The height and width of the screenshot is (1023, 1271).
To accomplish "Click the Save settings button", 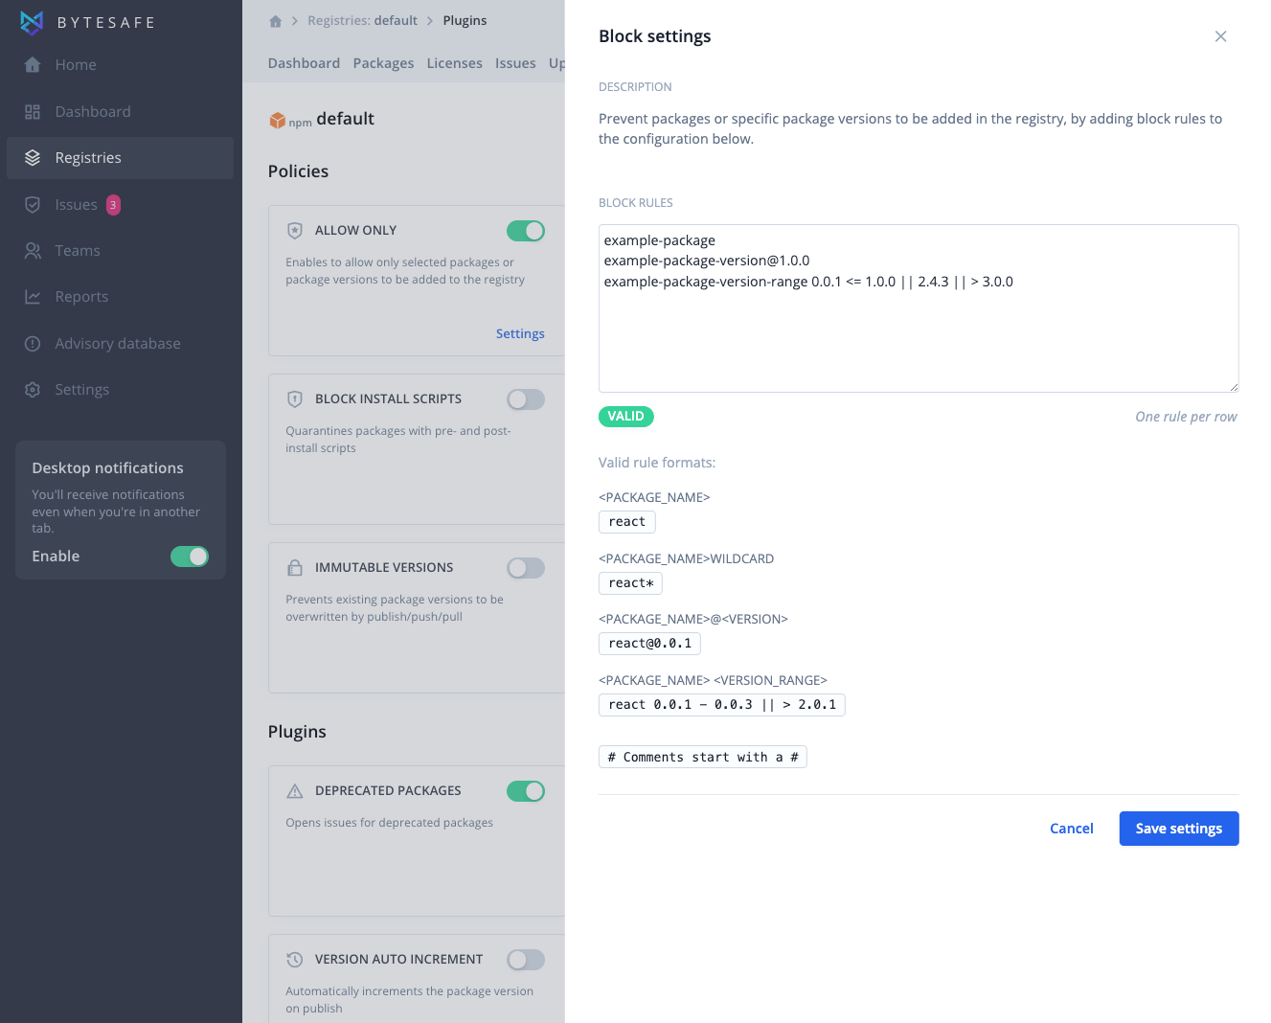I will (x=1179, y=829).
